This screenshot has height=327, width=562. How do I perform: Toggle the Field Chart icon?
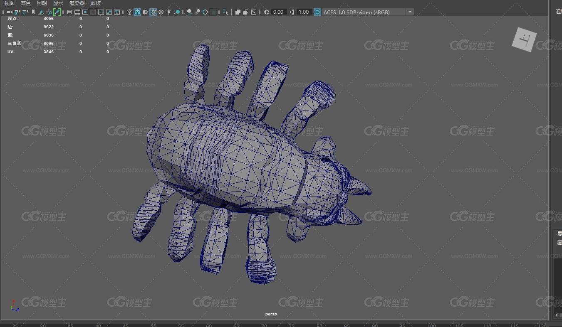click(x=101, y=12)
